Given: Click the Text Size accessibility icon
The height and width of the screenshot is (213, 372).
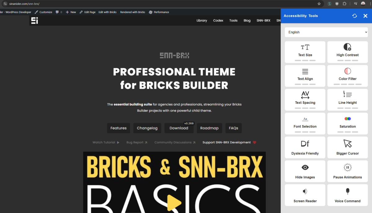Looking at the screenshot, I should point(305,47).
